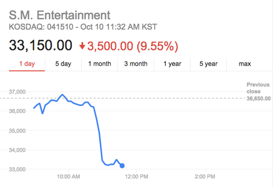Viewport: 273px width, 187px height.
Task: Show the 3 month chart range
Action: point(136,64)
